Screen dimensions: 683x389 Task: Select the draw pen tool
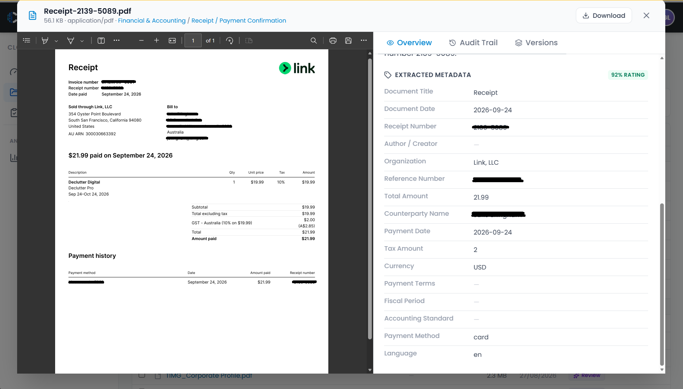tap(71, 40)
